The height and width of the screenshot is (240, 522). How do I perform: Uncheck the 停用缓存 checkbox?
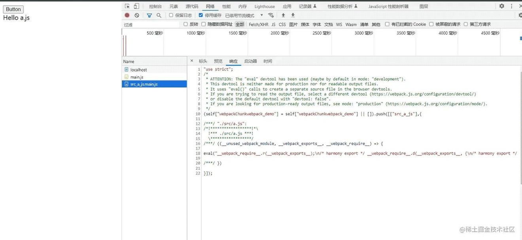click(x=201, y=15)
